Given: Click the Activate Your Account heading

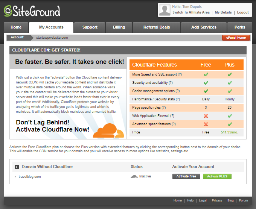Looking at the screenshot, I should (193, 167).
